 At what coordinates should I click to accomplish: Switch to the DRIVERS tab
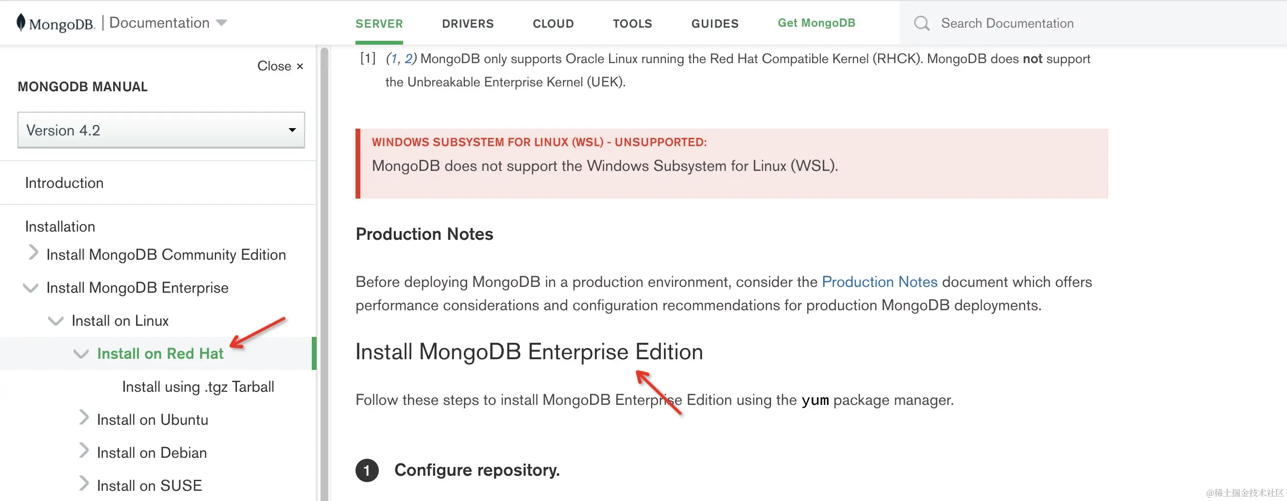coord(468,23)
